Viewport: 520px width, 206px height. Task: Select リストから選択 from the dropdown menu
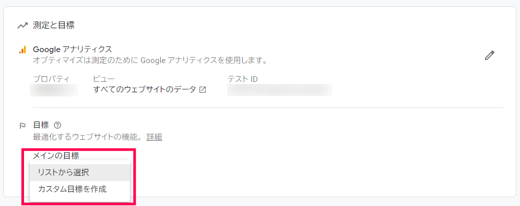point(79,173)
